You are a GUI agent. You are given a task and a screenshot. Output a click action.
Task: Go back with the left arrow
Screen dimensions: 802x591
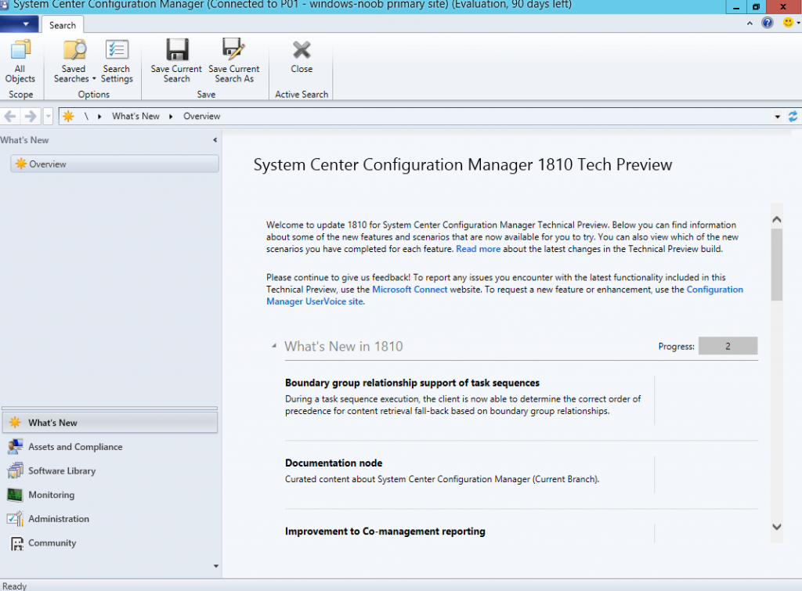coord(10,117)
